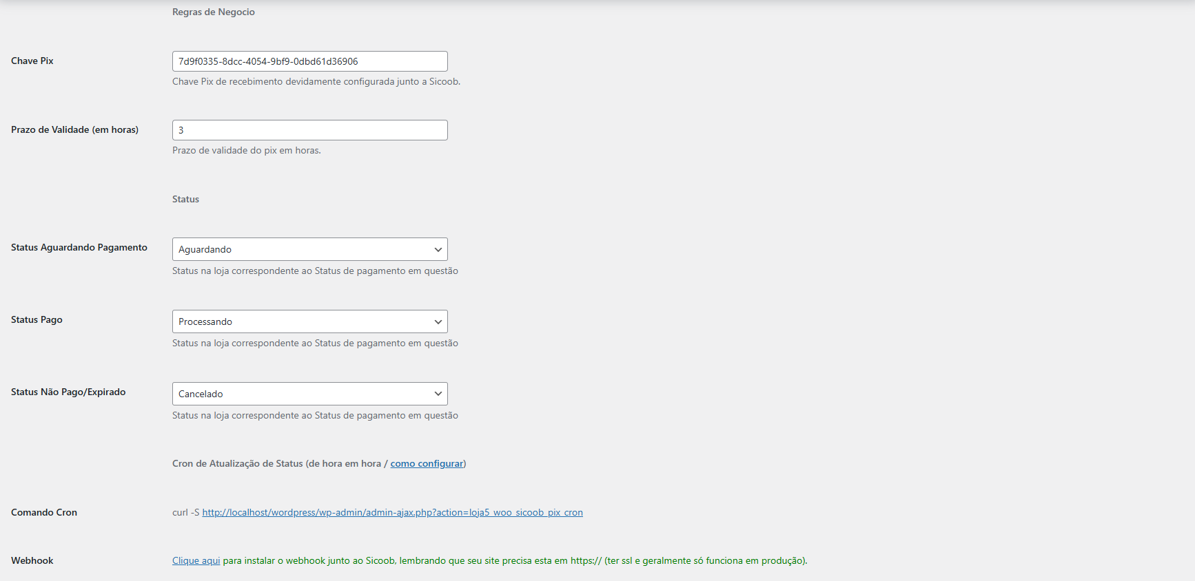Screen dimensions: 1195x581
Task: Open the Status Aguardando Pagamento dropdown
Action: (309, 249)
